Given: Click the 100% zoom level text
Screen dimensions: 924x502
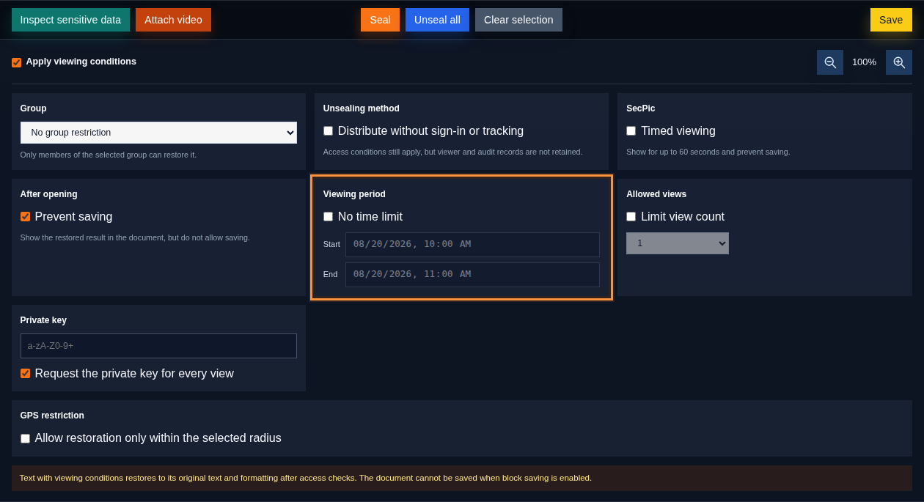Looking at the screenshot, I should pos(864,62).
